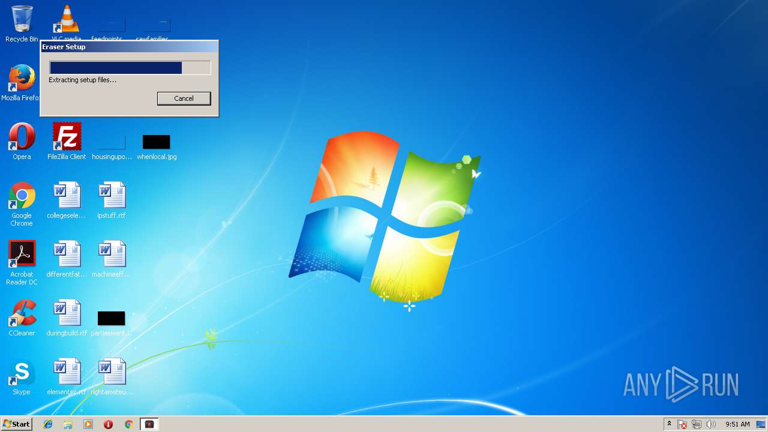
Task: Select the elementsx.rtf document
Action: pyautogui.click(x=67, y=377)
